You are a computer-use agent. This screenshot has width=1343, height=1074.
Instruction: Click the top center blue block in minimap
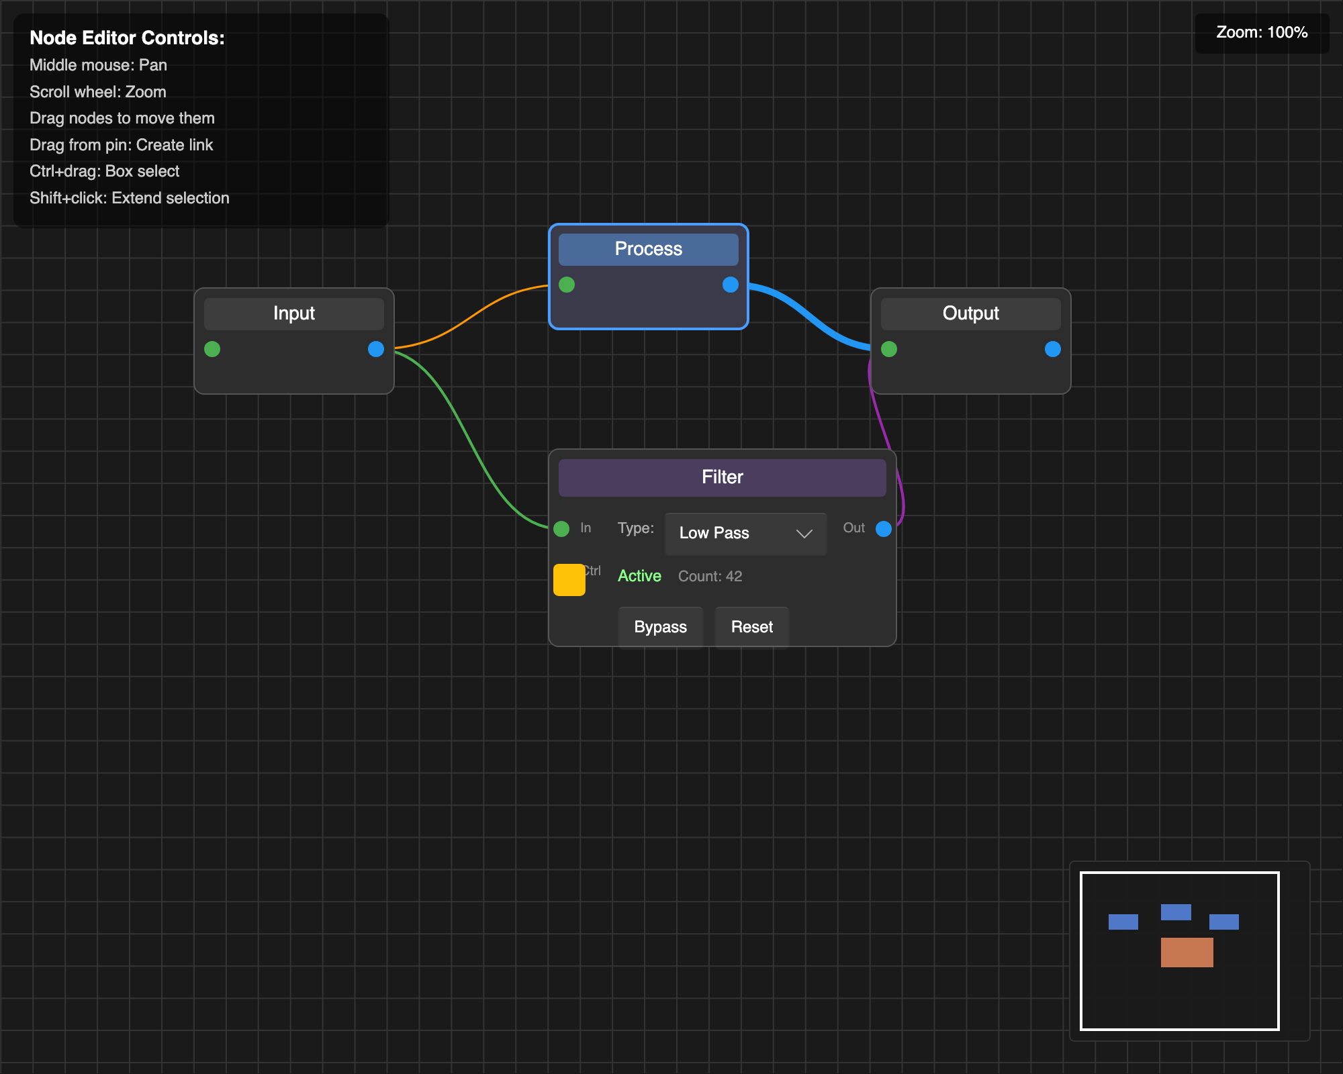tap(1176, 912)
